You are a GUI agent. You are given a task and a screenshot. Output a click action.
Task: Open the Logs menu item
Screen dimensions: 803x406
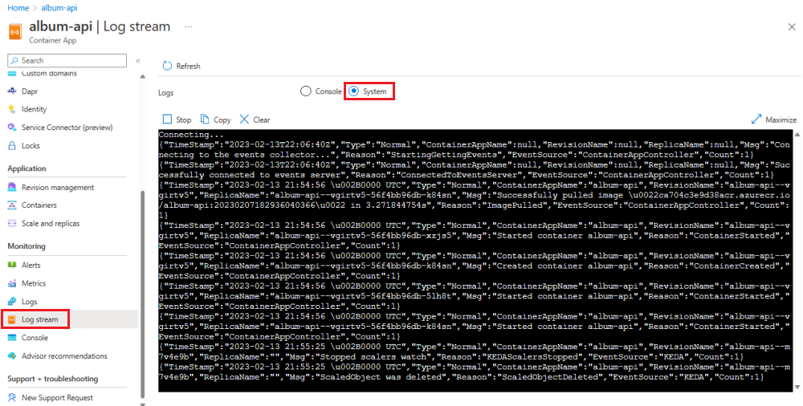[x=29, y=302]
